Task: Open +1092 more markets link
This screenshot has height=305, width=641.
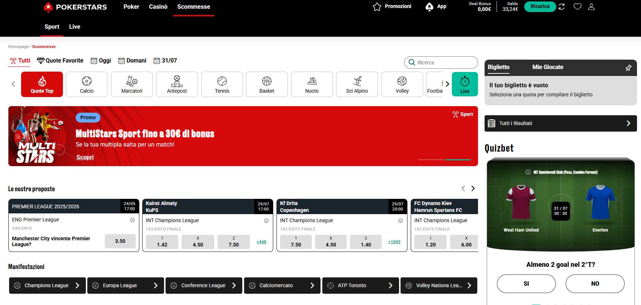Action: pos(394,242)
